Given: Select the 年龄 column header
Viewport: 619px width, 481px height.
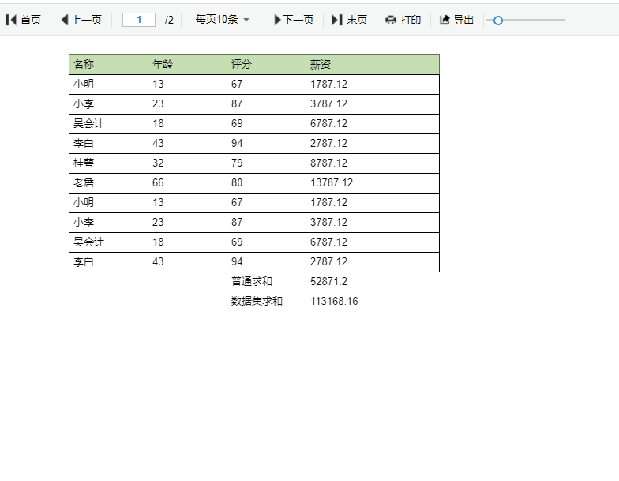Looking at the screenshot, I should pyautogui.click(x=188, y=65).
